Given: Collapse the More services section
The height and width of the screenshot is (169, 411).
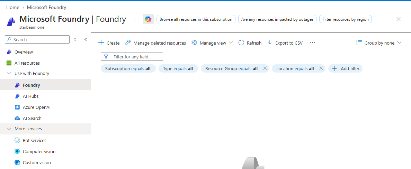Looking at the screenshot, I should coord(9,129).
